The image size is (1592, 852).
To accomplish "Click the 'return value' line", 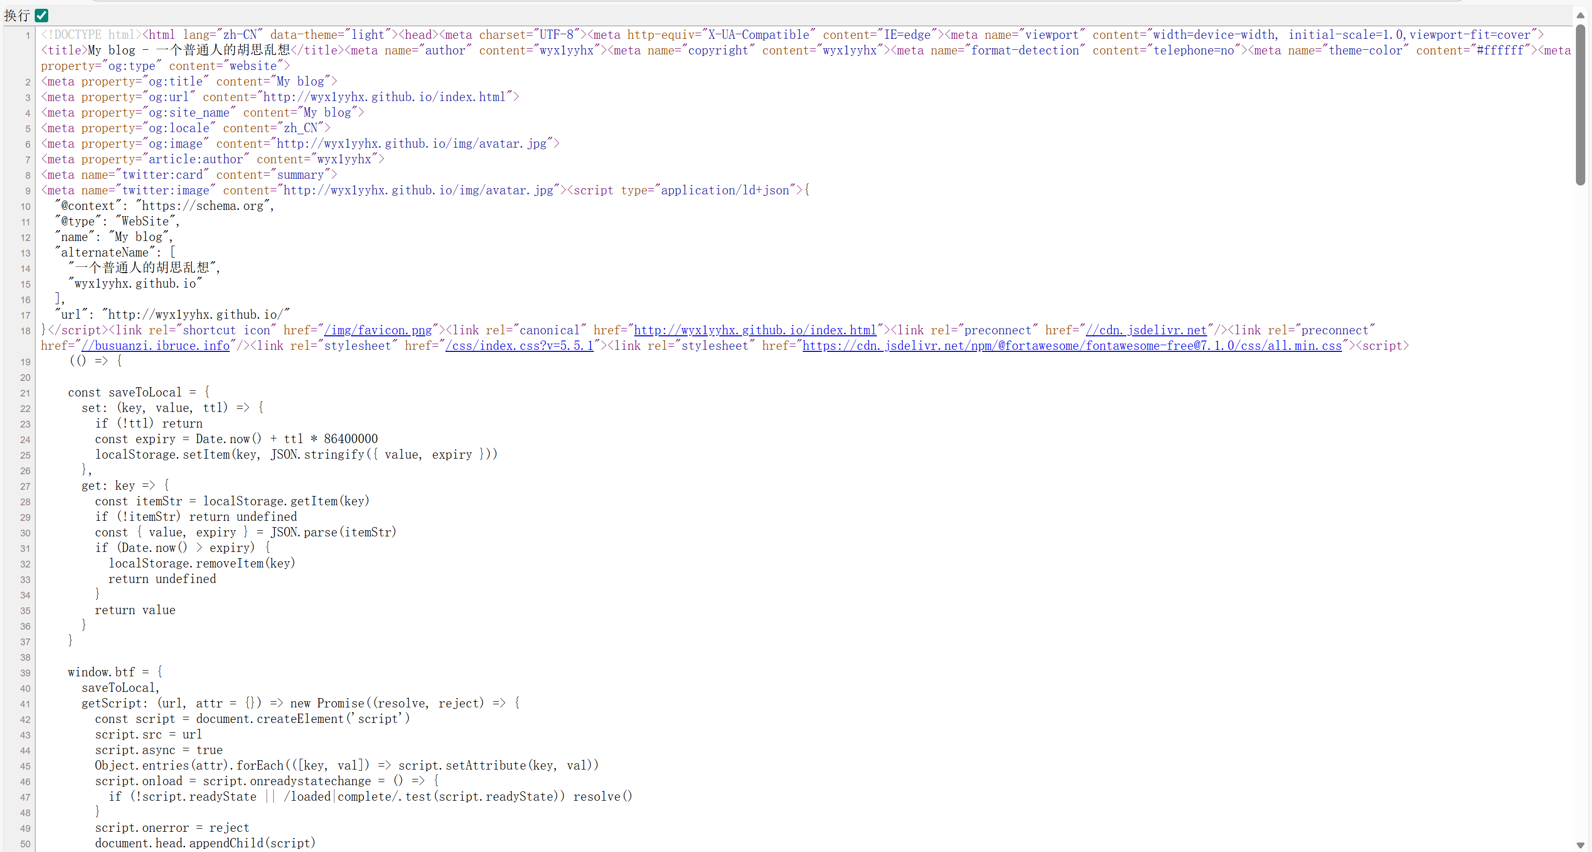I will (135, 610).
